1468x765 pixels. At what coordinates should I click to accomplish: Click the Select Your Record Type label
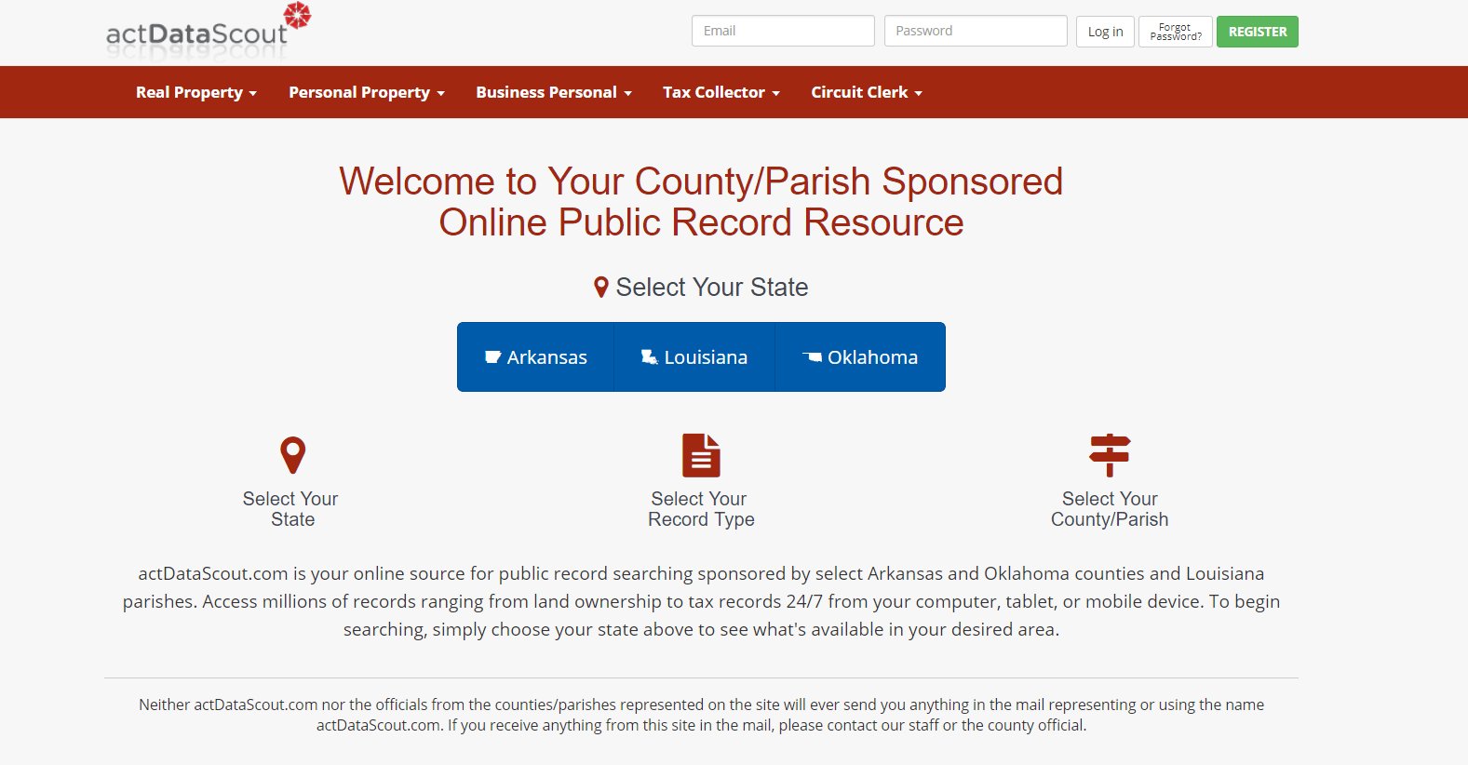pyautogui.click(x=701, y=509)
